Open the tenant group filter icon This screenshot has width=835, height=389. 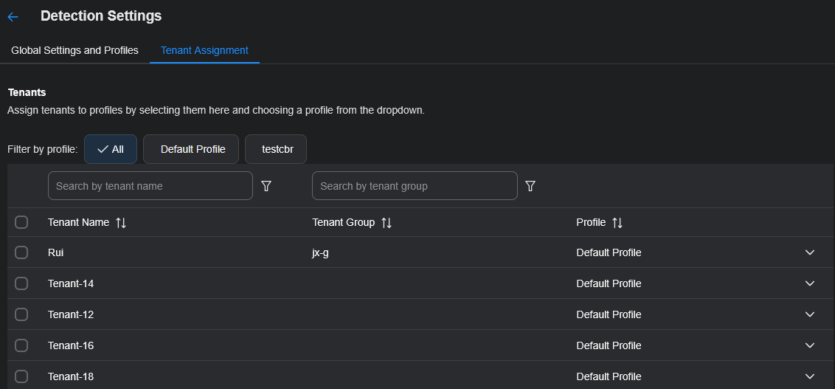[530, 186]
